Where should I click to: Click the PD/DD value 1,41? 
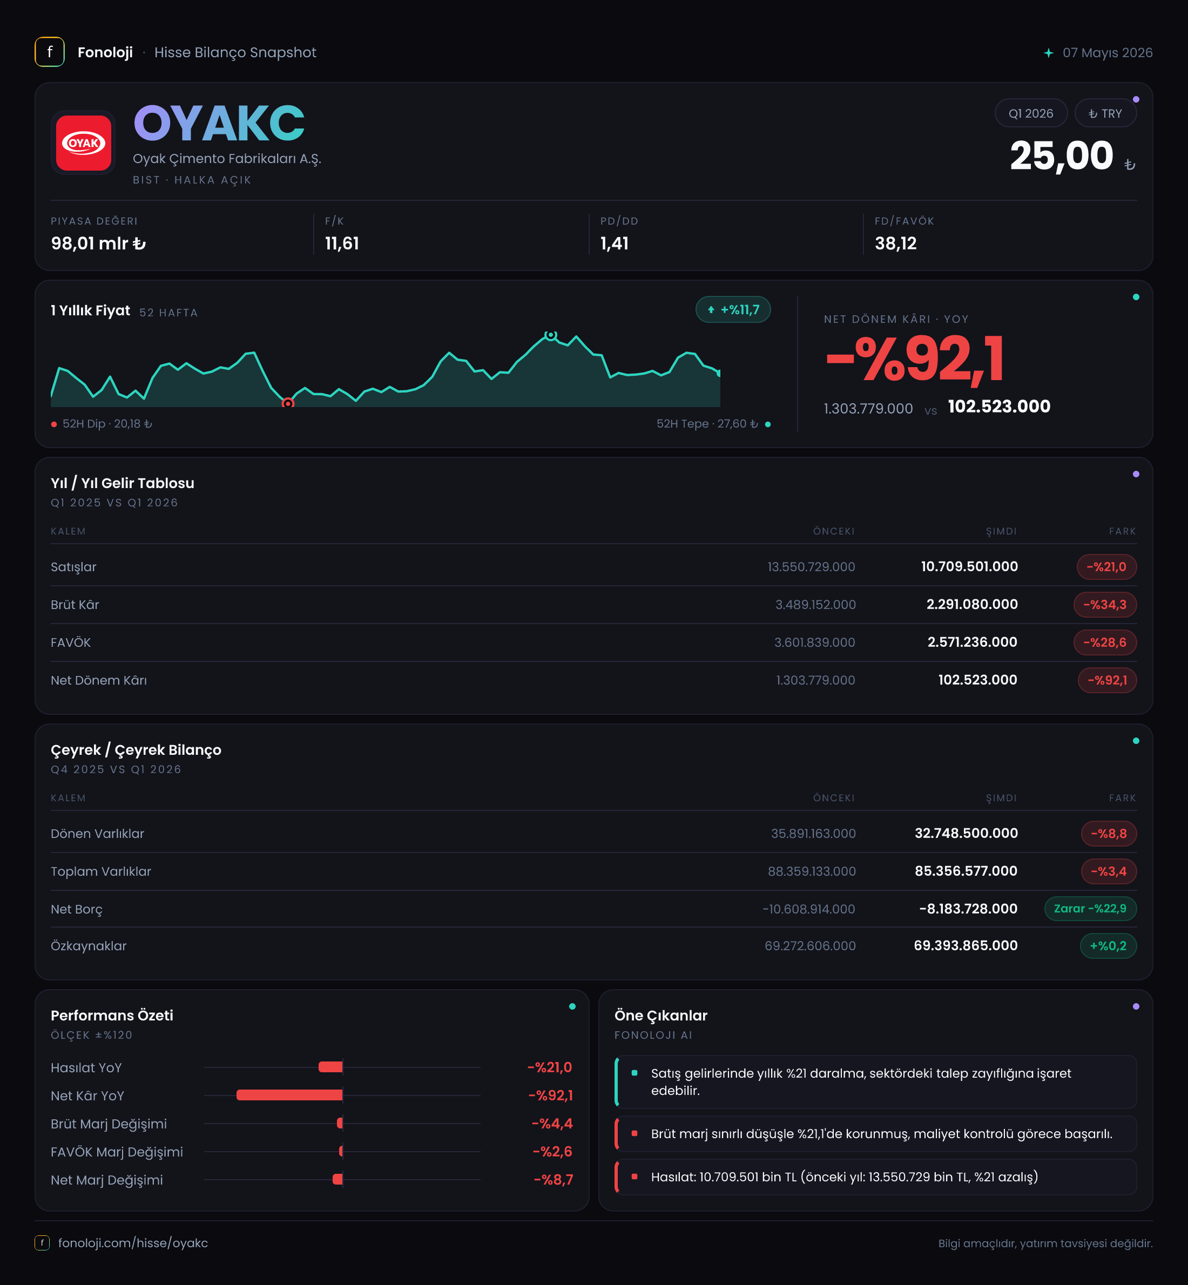pos(615,244)
